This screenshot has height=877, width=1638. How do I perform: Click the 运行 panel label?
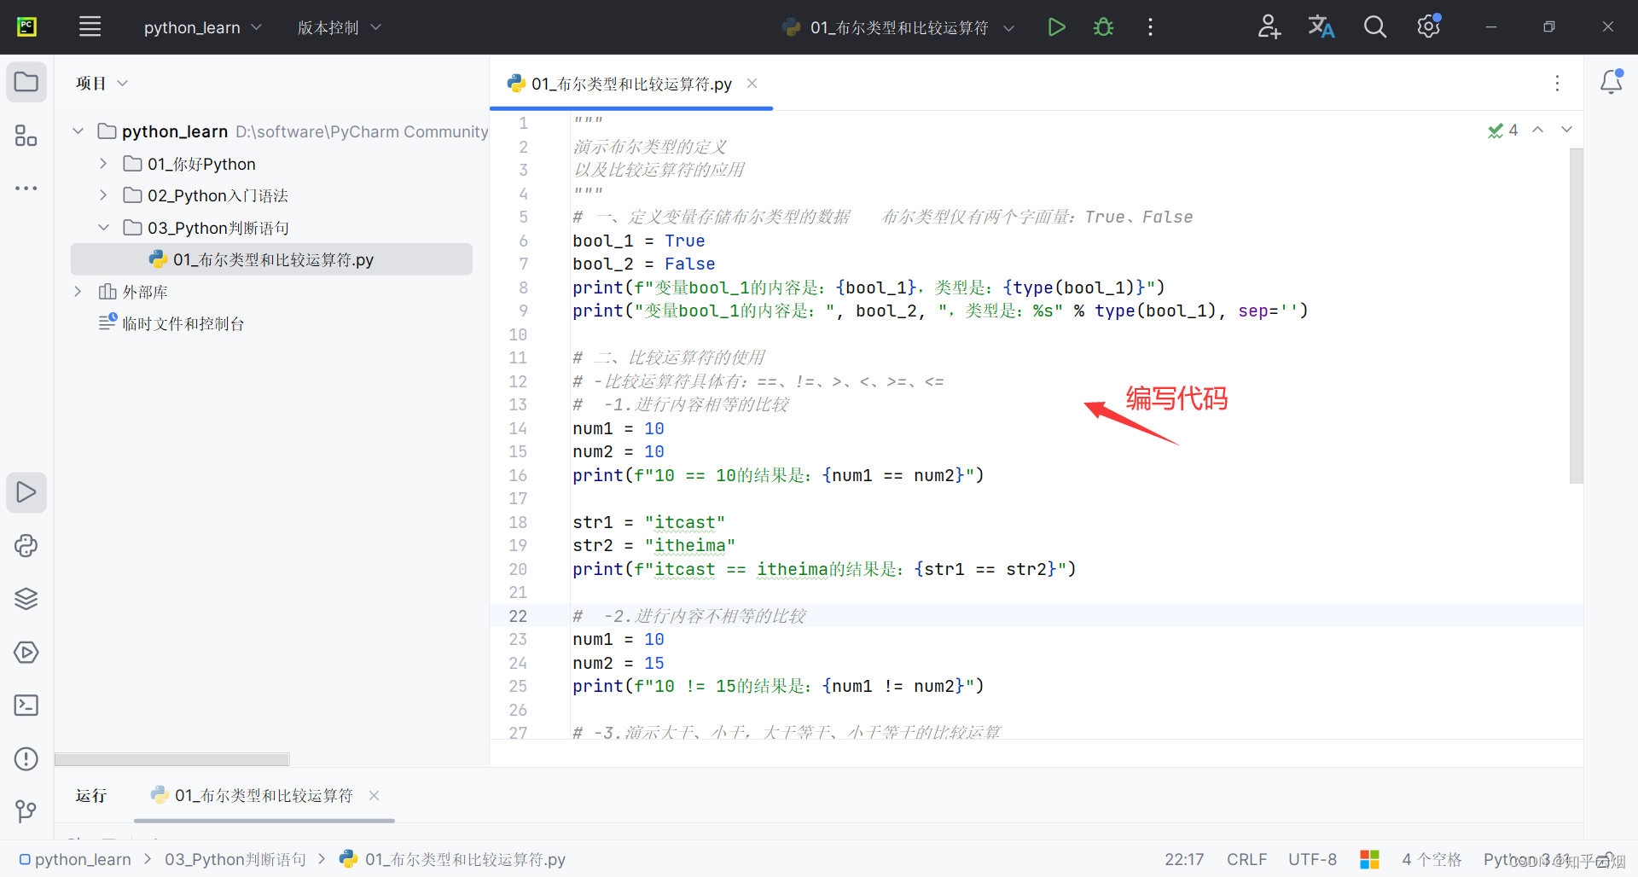click(90, 795)
